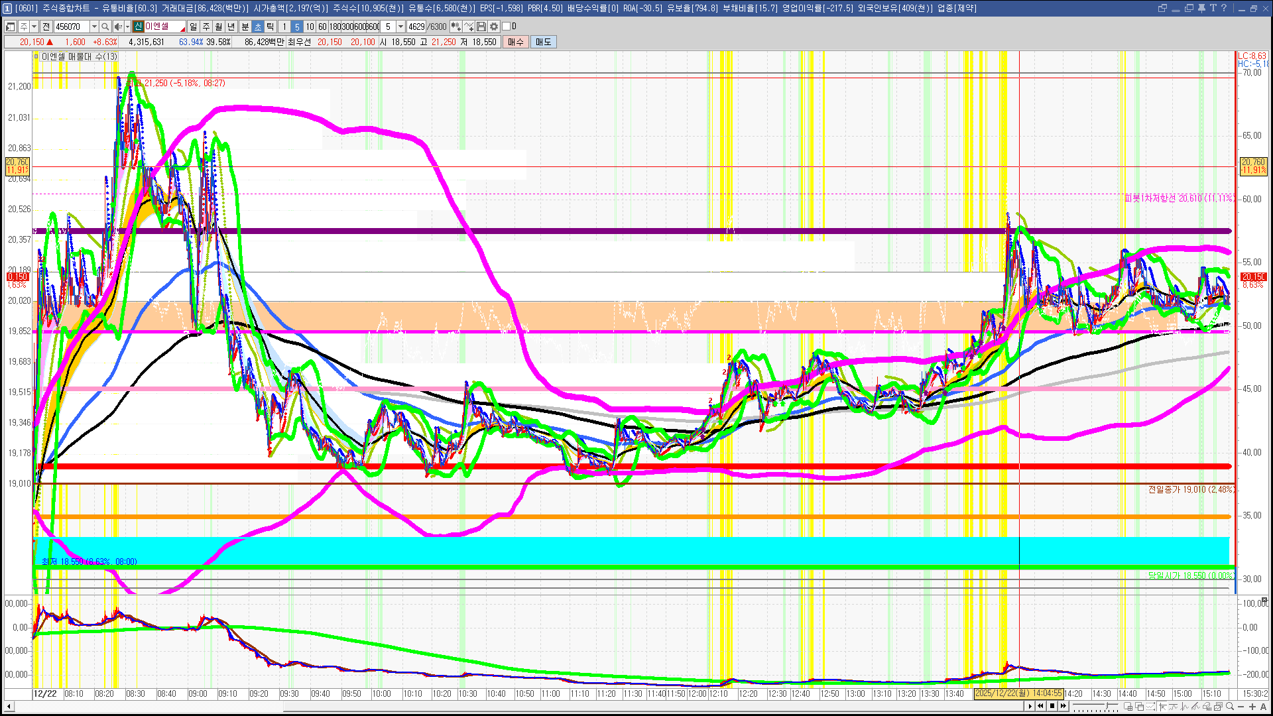Click the stock search magnifier icon
Screen dimensions: 1273x716
click(x=105, y=27)
